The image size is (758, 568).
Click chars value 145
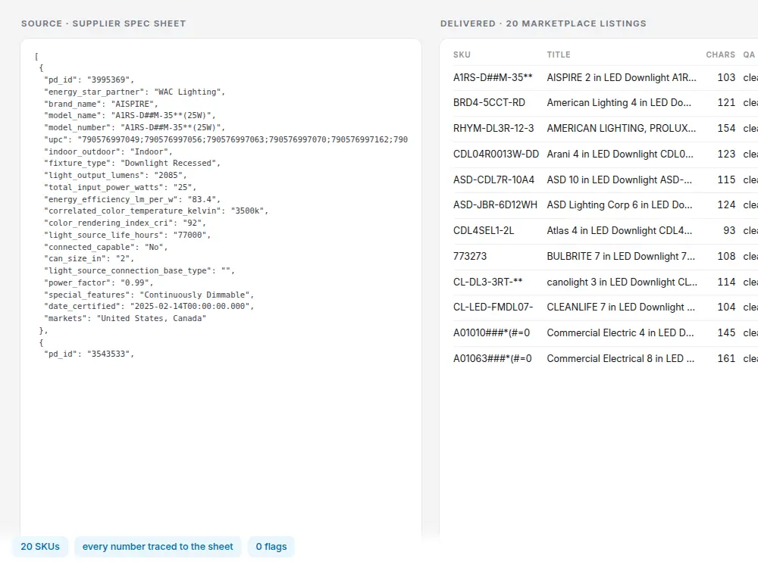click(726, 332)
